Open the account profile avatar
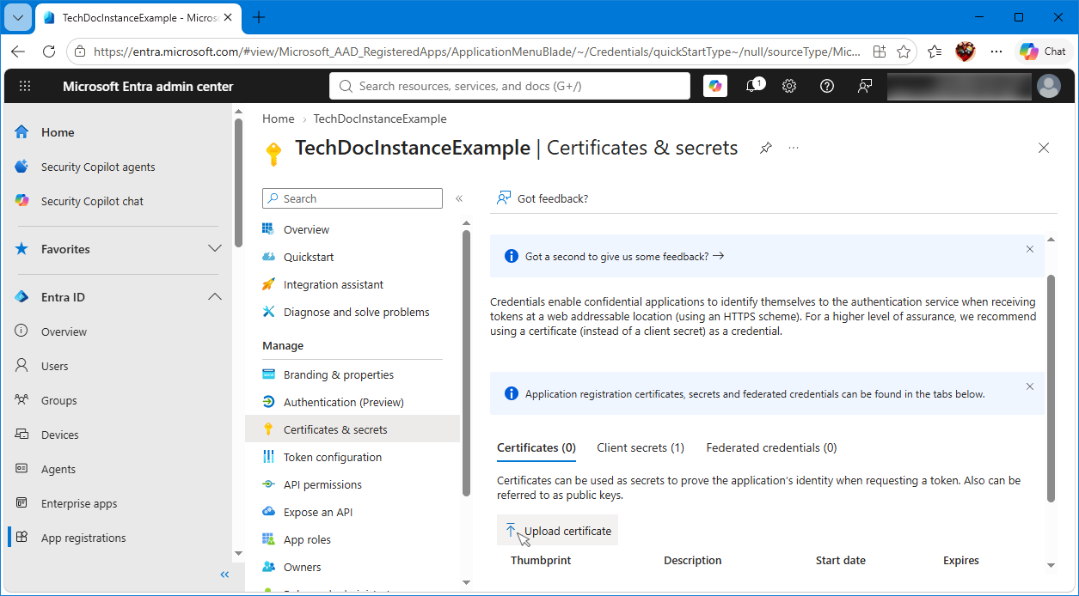Viewport: 1079px width, 596px height. (x=1049, y=86)
